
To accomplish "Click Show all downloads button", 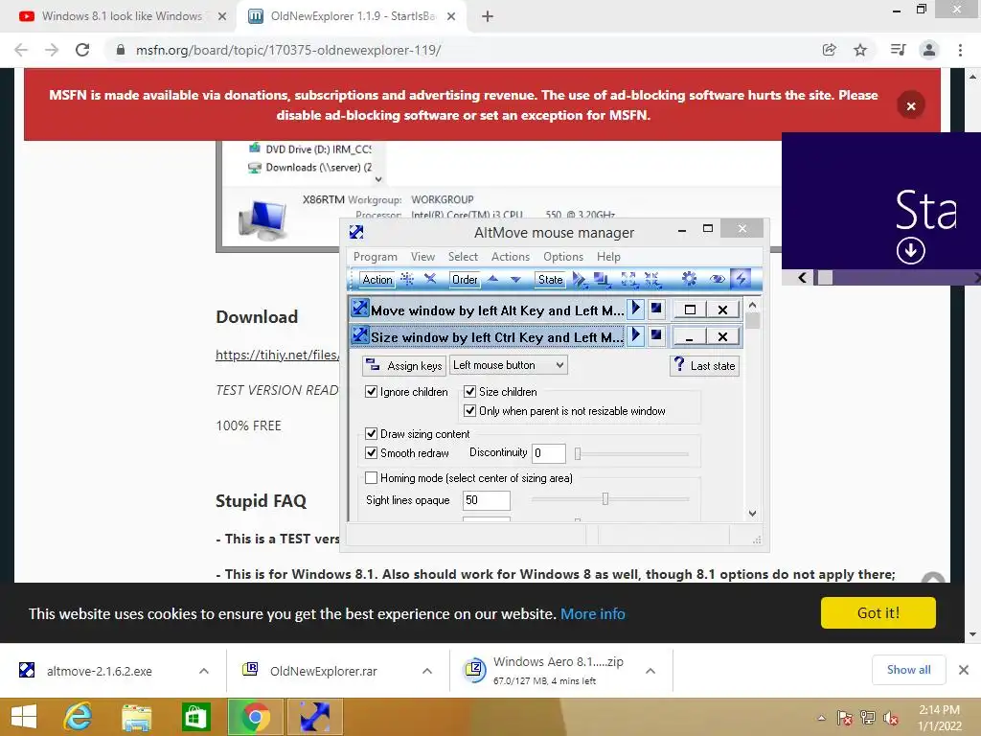I will 908,670.
